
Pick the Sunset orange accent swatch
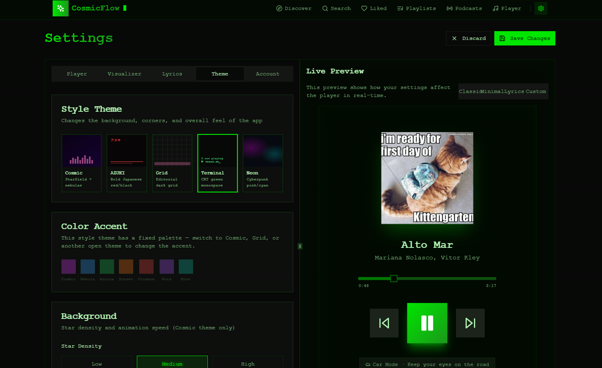click(126, 267)
